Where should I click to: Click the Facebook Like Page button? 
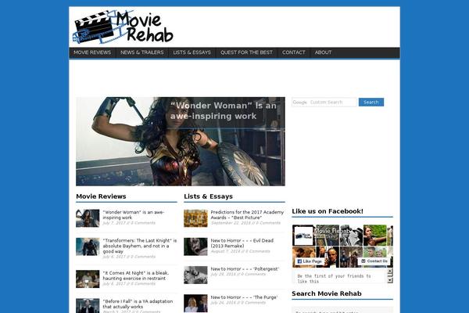tap(310, 261)
